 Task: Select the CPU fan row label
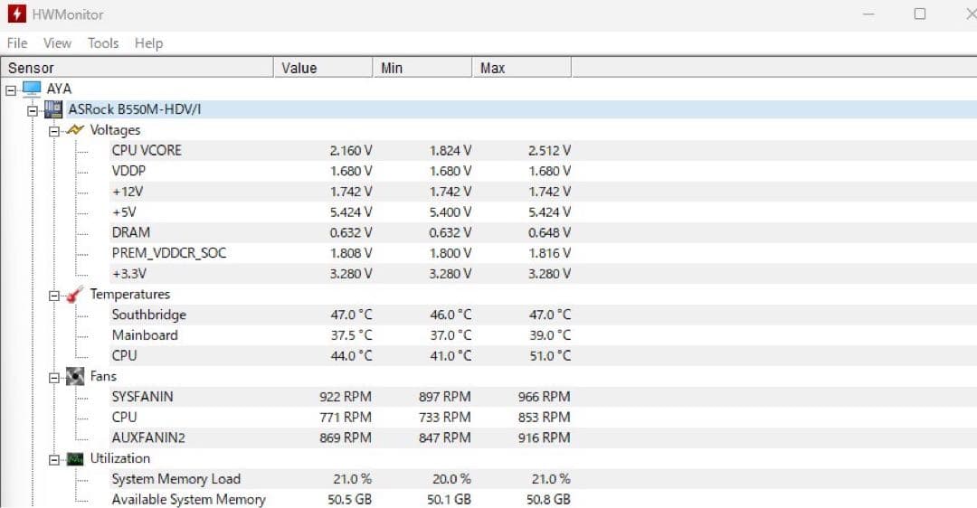(124, 417)
